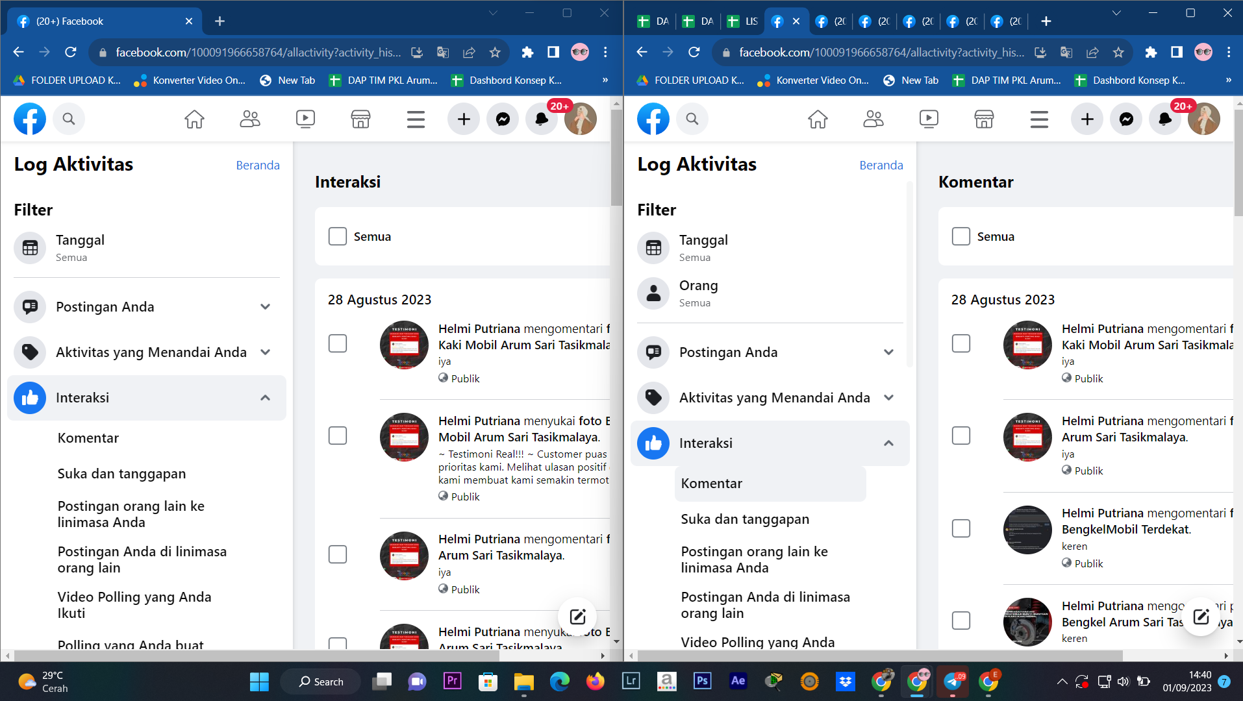Image resolution: width=1243 pixels, height=701 pixels.
Task: Expand Aktivitas yang Menandai Anda in right window
Action: point(770,398)
